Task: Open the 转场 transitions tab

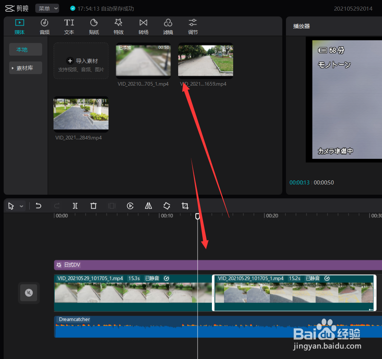Action: point(143,27)
